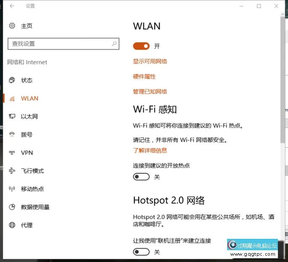Click the 以太网 monitor icon
288x262 pixels.
pyautogui.click(x=12, y=116)
